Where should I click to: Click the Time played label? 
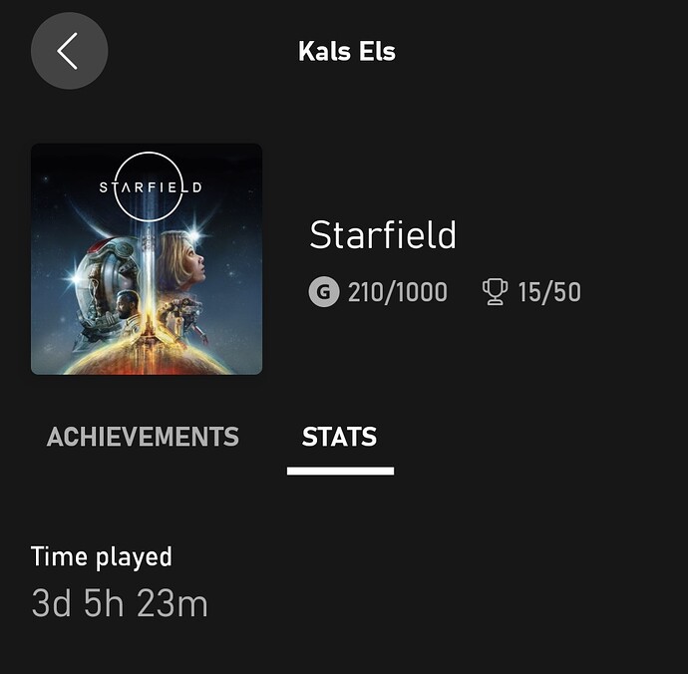[102, 556]
